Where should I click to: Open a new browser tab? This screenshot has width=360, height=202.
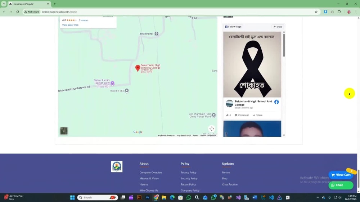(x=55, y=4)
